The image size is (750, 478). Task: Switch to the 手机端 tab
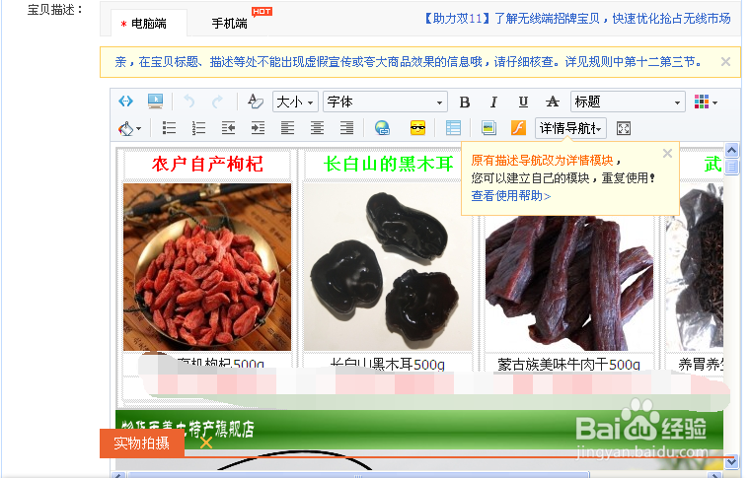point(230,24)
